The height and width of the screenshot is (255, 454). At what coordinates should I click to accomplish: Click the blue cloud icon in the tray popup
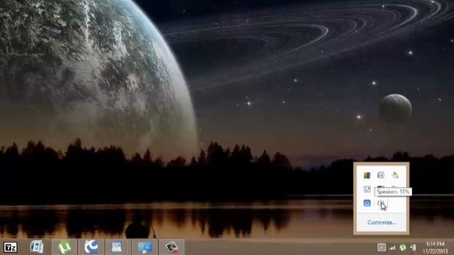[x=367, y=203]
